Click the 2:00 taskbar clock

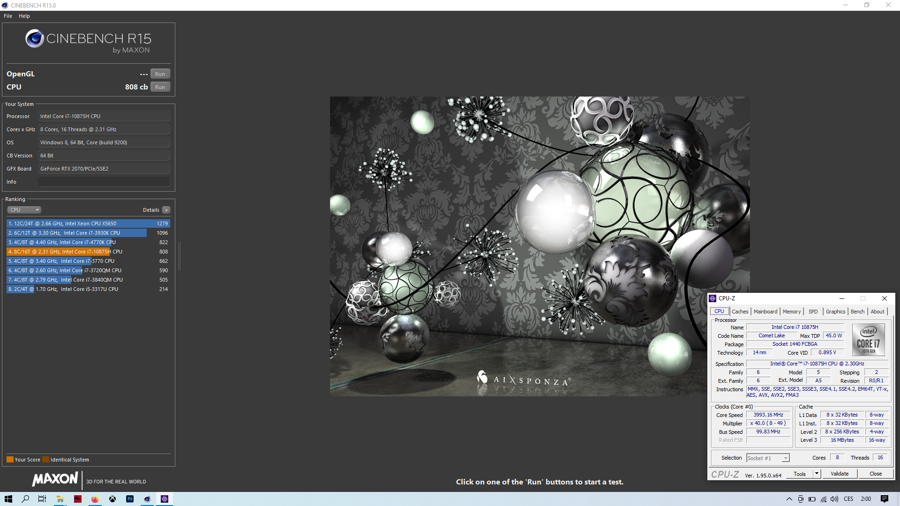[x=866, y=499]
